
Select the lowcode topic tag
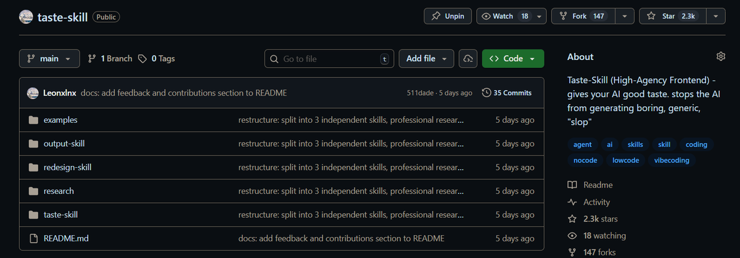pos(625,160)
